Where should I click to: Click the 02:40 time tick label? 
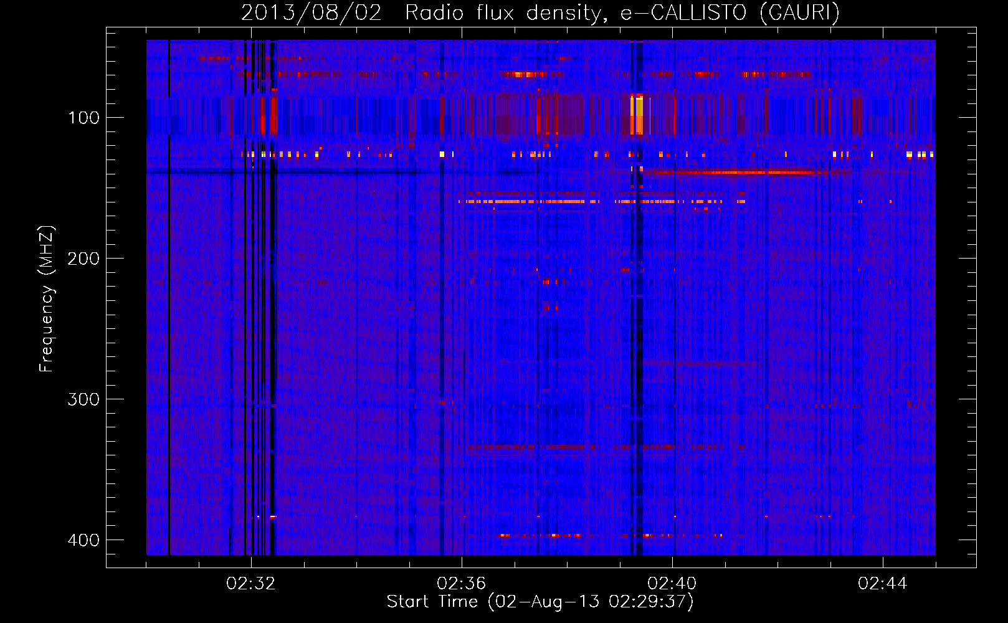click(x=672, y=584)
